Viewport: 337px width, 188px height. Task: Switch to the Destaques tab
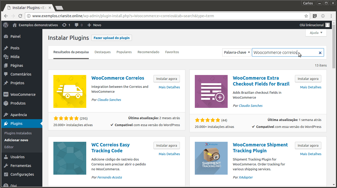tap(102, 52)
